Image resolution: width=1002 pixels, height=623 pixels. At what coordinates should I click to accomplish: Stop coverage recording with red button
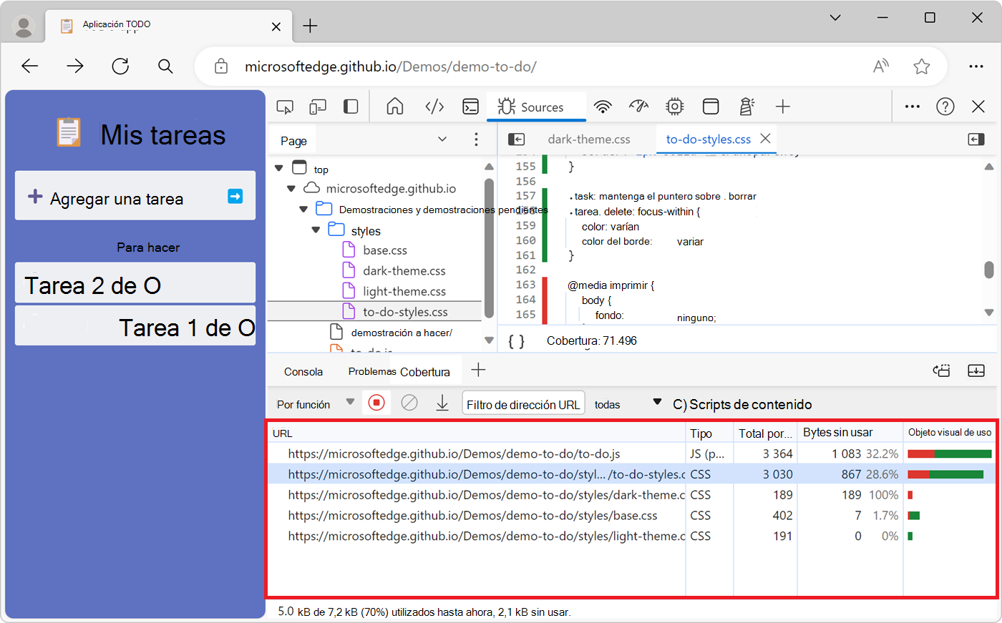[376, 403]
